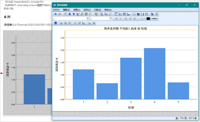This screenshot has height=122, width=200.
Task: Open the 帮助(H) menu
Action: (x=108, y=10)
